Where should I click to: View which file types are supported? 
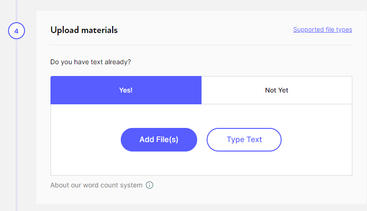[323, 30]
